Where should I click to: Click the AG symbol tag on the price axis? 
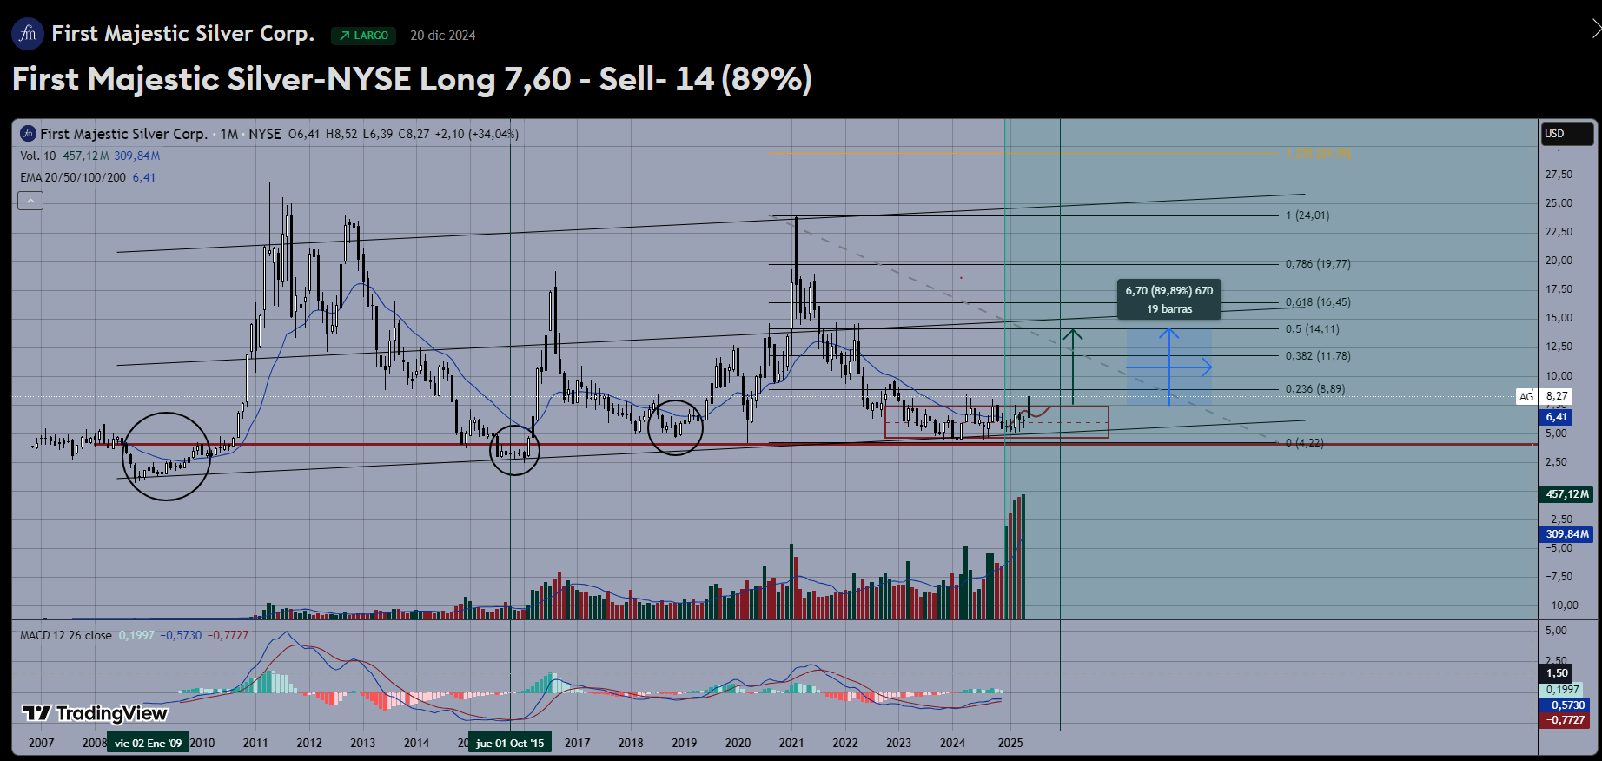point(1526,396)
